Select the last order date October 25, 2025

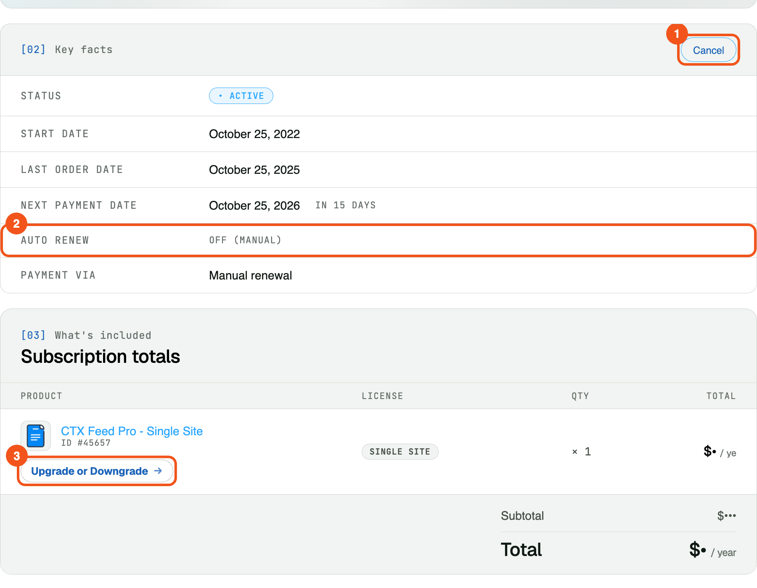(x=254, y=170)
